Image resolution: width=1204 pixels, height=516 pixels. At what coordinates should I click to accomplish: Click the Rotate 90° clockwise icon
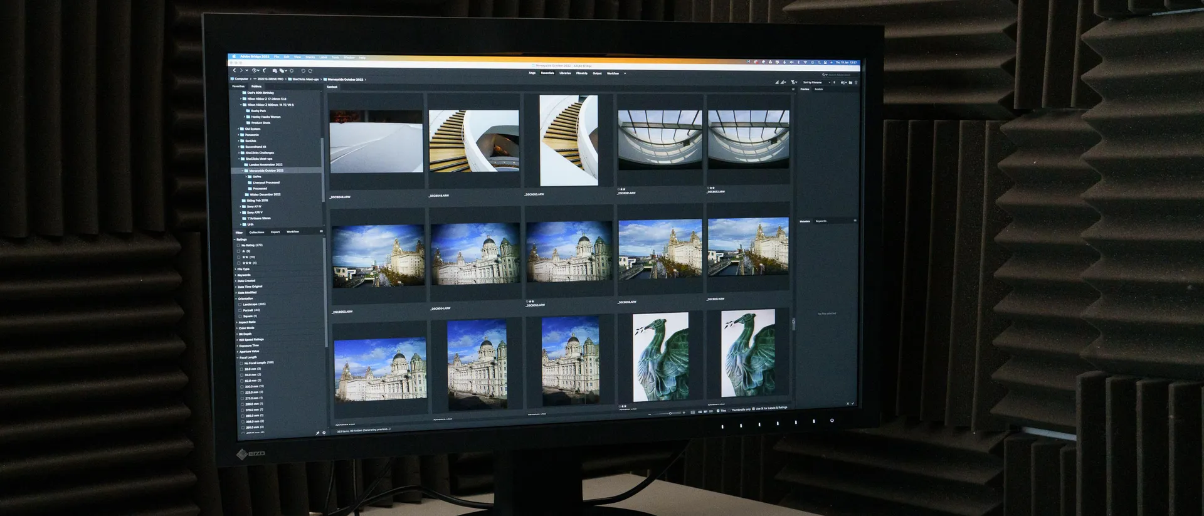click(x=310, y=71)
